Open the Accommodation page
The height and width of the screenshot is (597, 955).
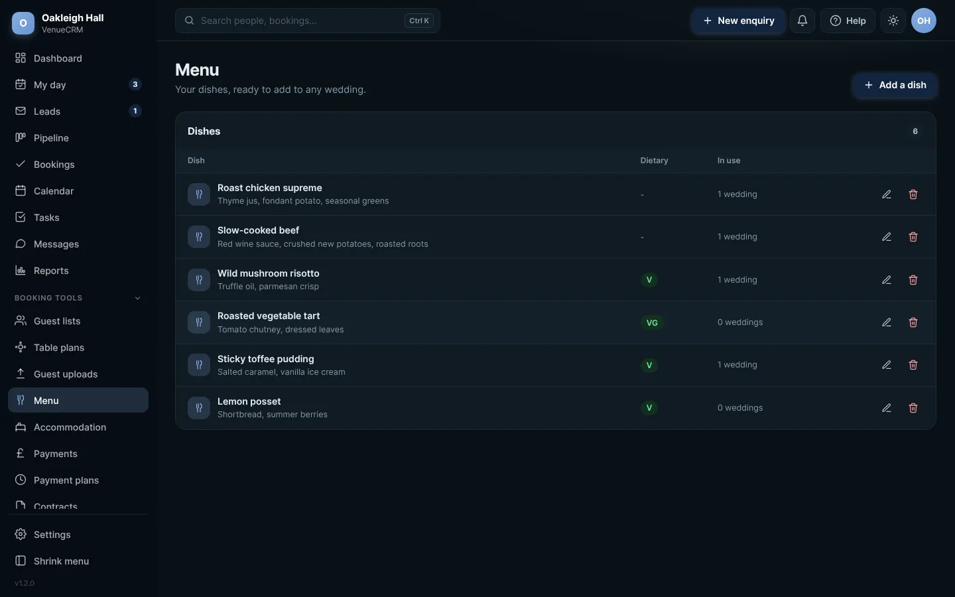click(x=78, y=427)
